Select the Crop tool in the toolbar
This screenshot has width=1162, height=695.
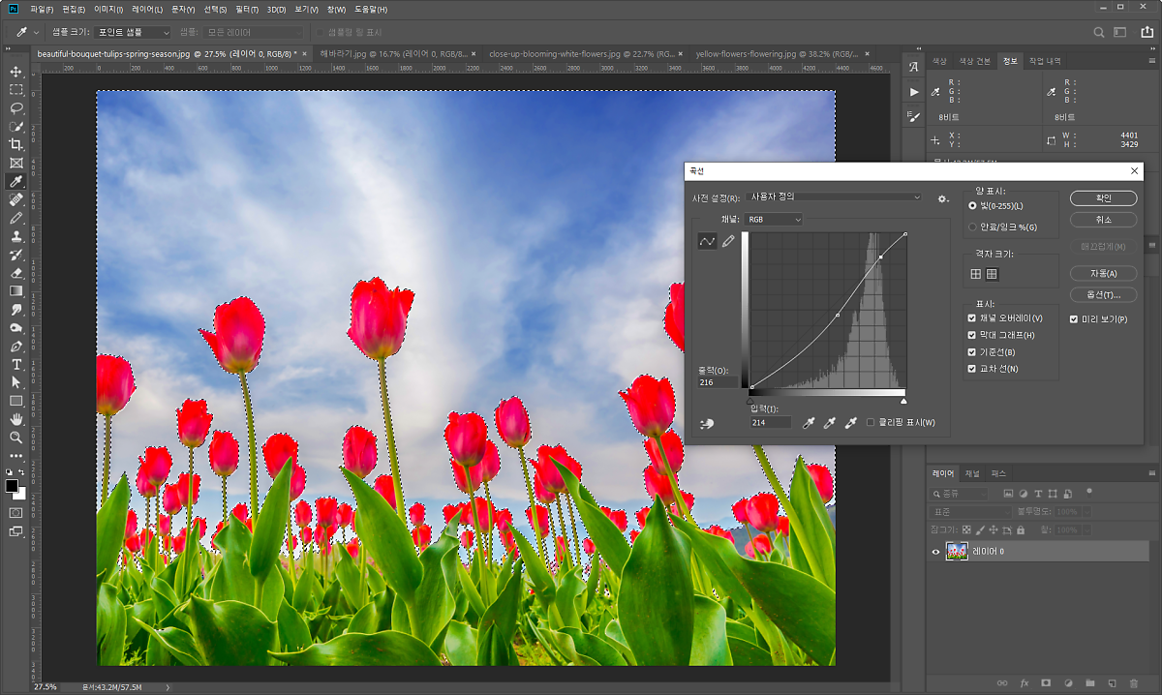click(x=16, y=144)
